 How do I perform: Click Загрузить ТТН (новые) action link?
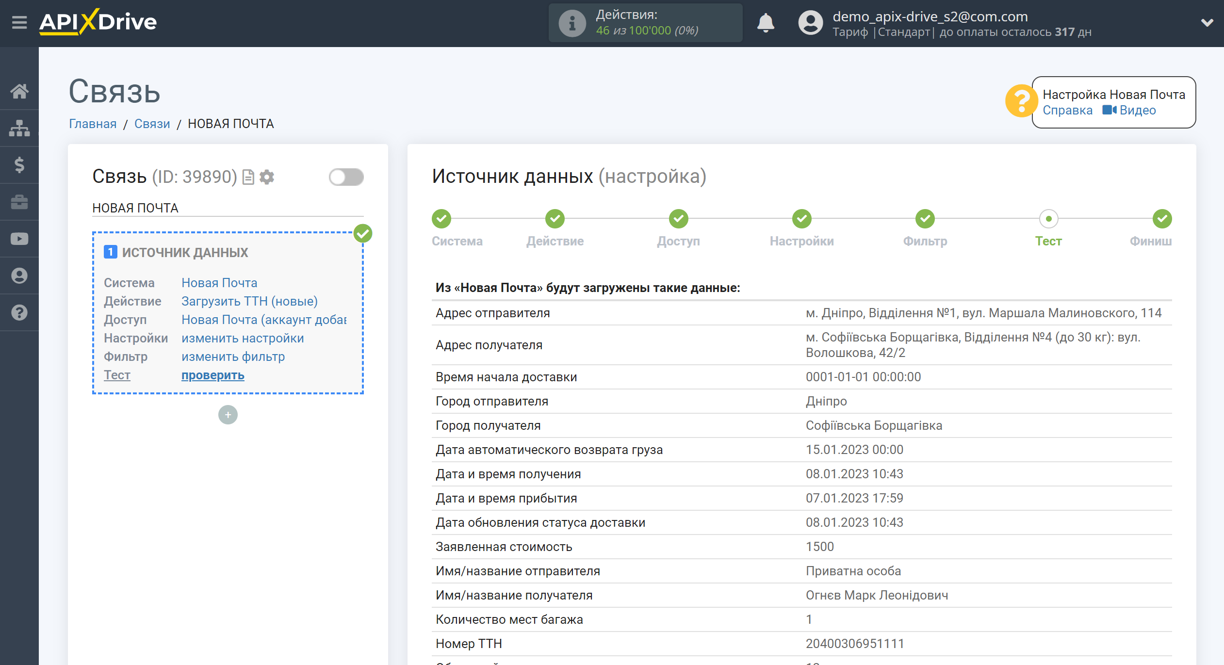(249, 301)
